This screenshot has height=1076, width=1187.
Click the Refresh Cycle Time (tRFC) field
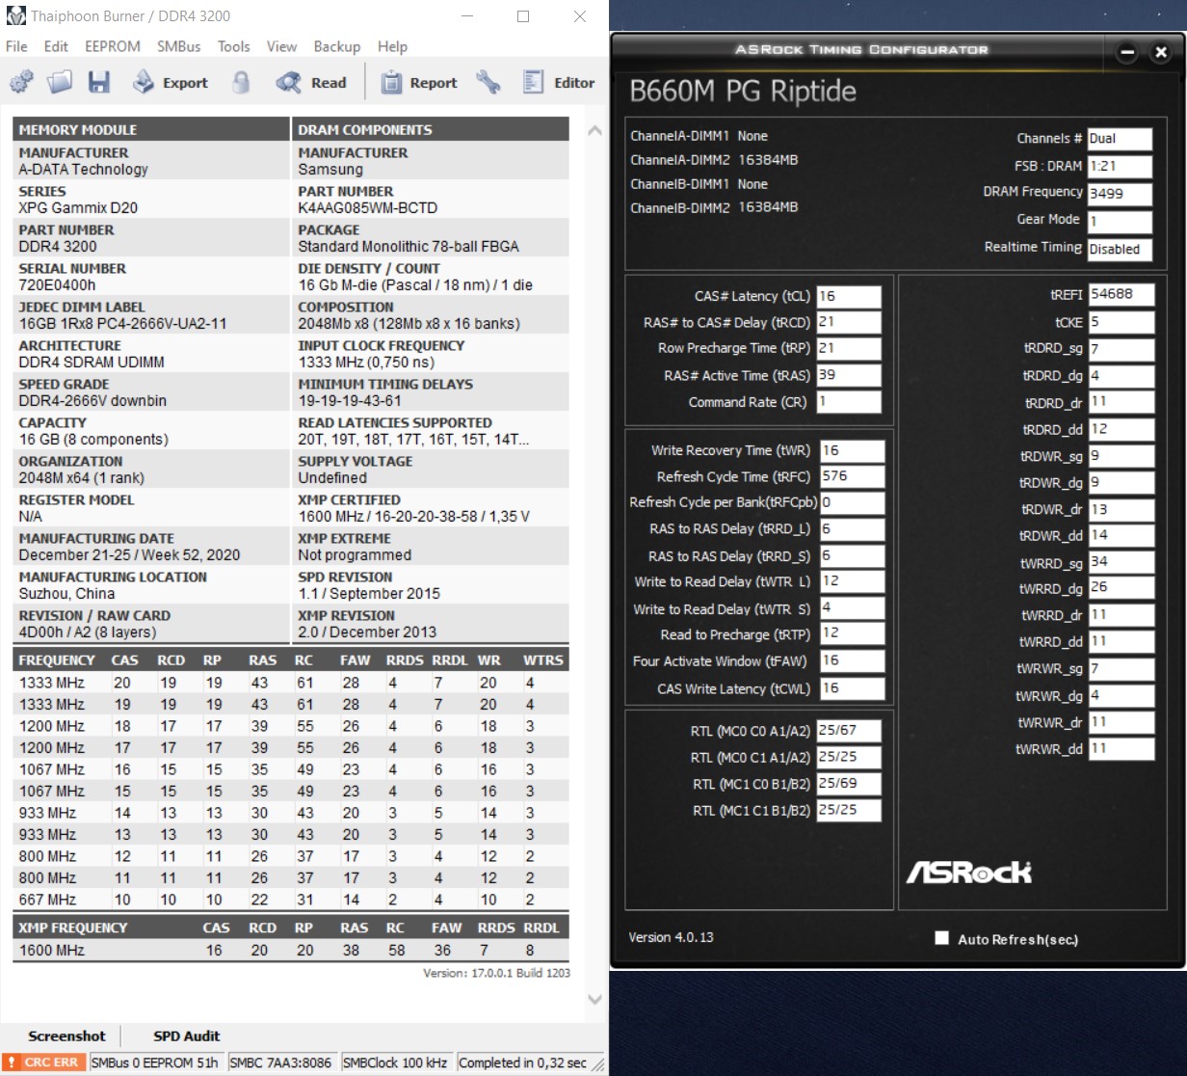click(x=852, y=476)
